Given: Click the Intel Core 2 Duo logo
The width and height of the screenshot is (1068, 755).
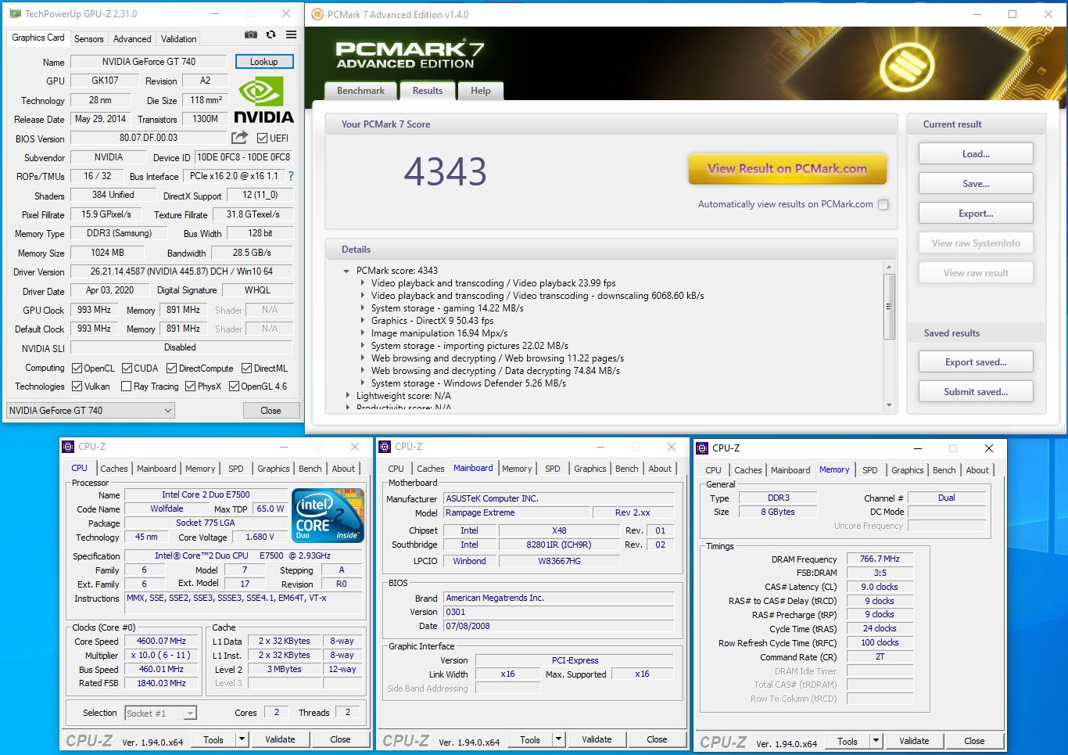Looking at the screenshot, I should coord(328,515).
